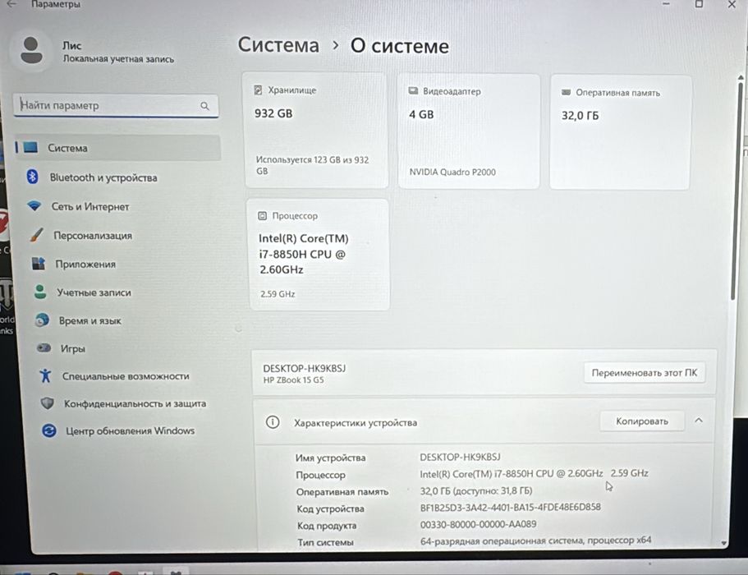Click the accessibility figure icon
This screenshot has height=575, width=748.
(45, 375)
